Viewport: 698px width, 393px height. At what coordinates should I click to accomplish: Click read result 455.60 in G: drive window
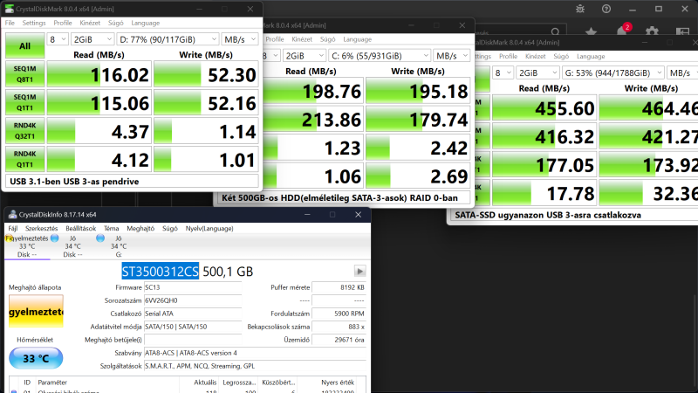[544, 107]
